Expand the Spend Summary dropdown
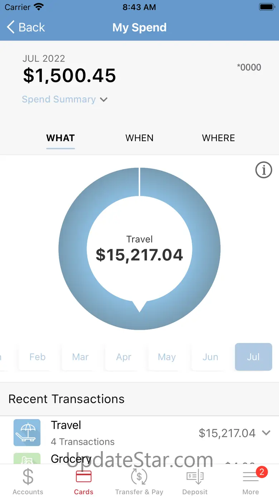 (65, 99)
